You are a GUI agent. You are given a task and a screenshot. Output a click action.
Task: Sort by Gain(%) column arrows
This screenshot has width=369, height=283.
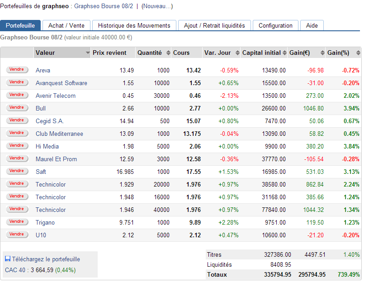pyautogui.click(x=358, y=53)
